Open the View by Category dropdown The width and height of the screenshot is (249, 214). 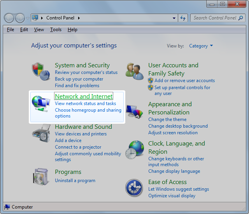pos(201,46)
